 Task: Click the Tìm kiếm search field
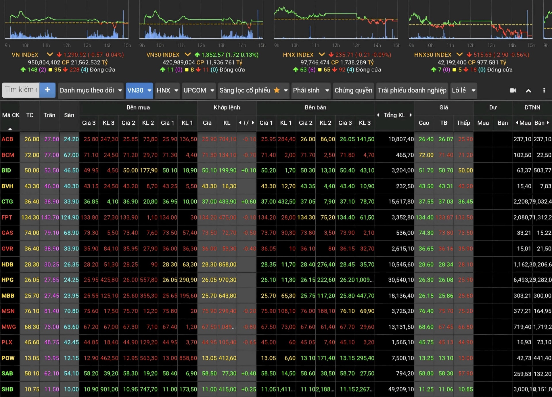point(21,90)
